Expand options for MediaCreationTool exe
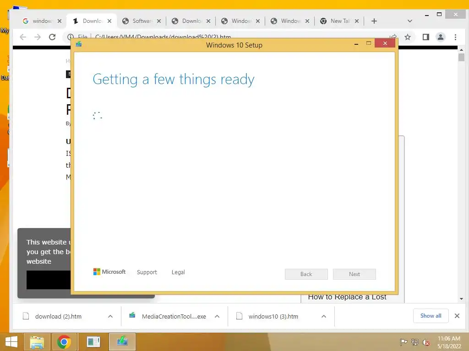The height and width of the screenshot is (351, 469). [x=217, y=316]
